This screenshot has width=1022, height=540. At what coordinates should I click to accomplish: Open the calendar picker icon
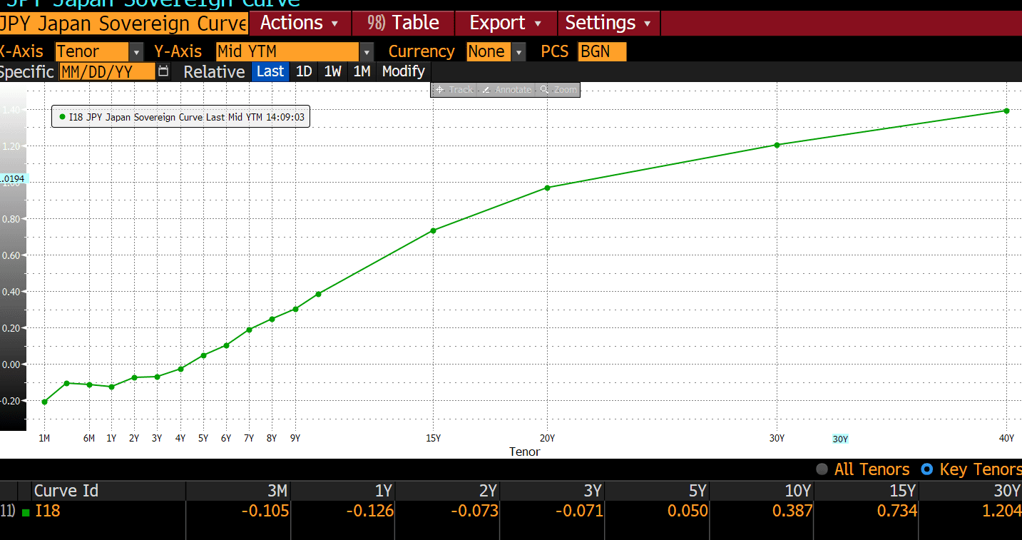tap(164, 71)
